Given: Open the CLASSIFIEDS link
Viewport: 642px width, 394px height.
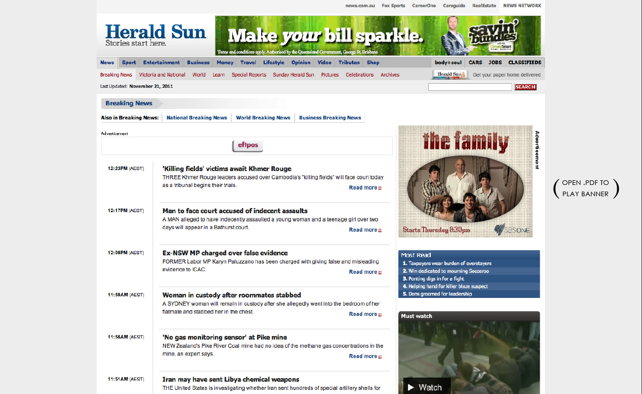Looking at the screenshot, I should coord(525,63).
